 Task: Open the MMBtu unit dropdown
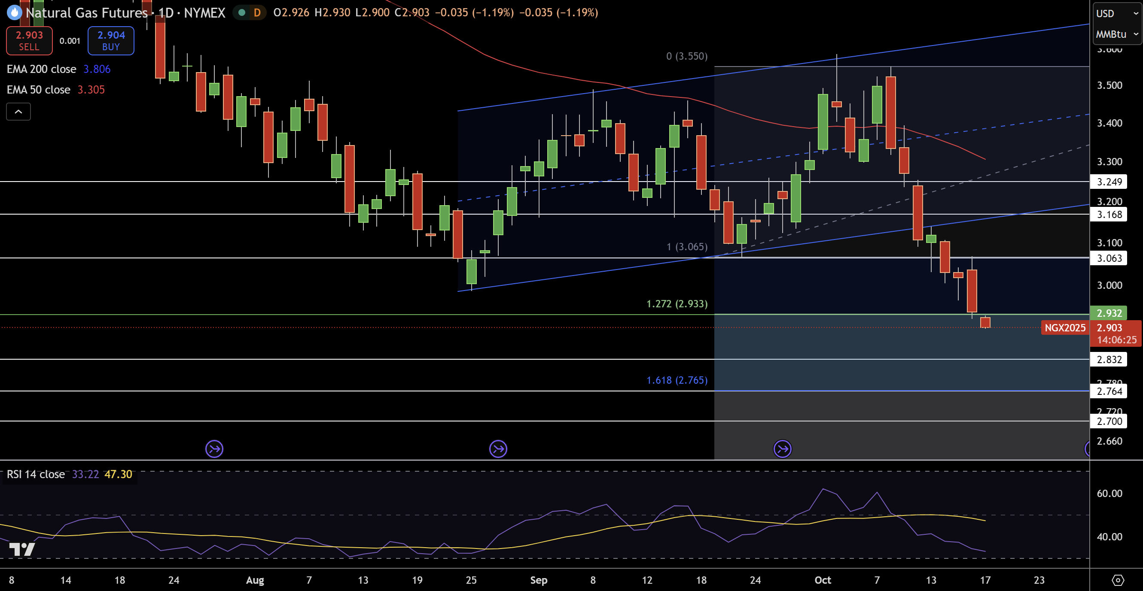pos(1116,34)
